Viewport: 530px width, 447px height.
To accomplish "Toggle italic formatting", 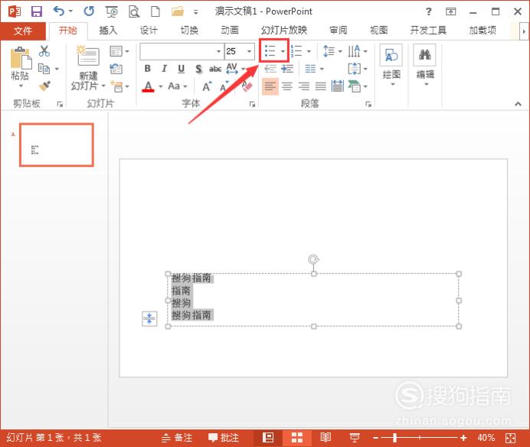I will coord(164,69).
